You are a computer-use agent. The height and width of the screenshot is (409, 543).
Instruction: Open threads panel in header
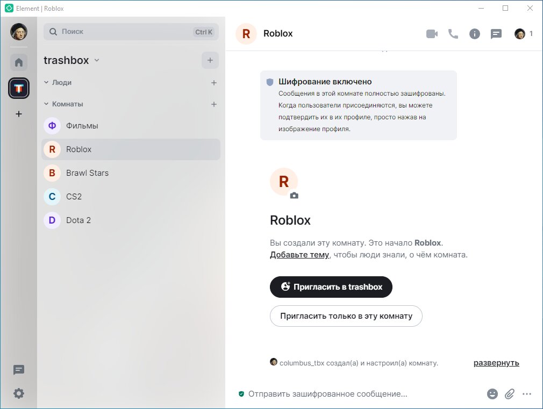pos(496,34)
